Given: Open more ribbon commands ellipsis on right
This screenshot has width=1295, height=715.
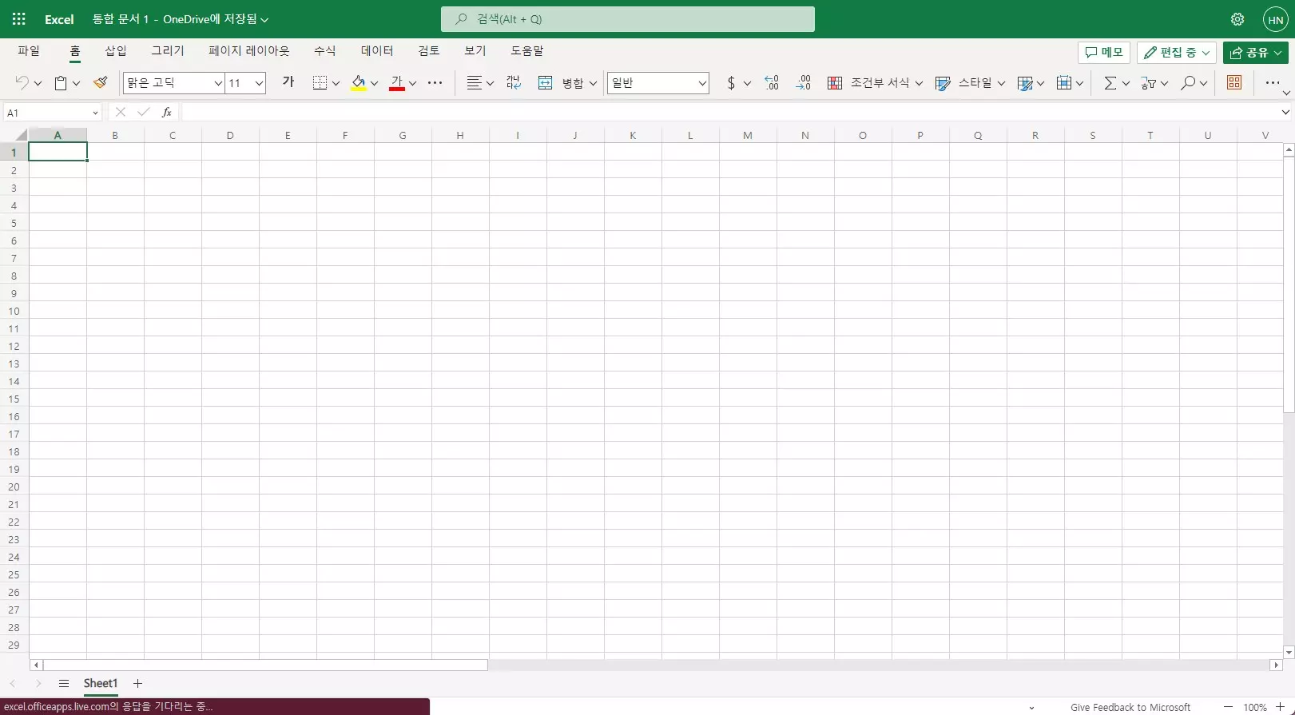Looking at the screenshot, I should click(x=1273, y=82).
